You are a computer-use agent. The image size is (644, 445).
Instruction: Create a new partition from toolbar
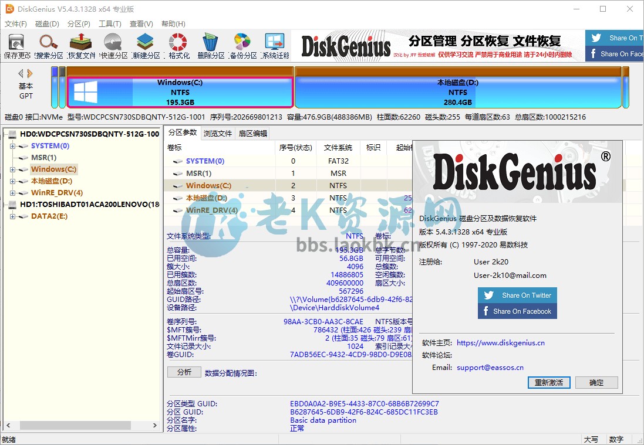[x=146, y=46]
